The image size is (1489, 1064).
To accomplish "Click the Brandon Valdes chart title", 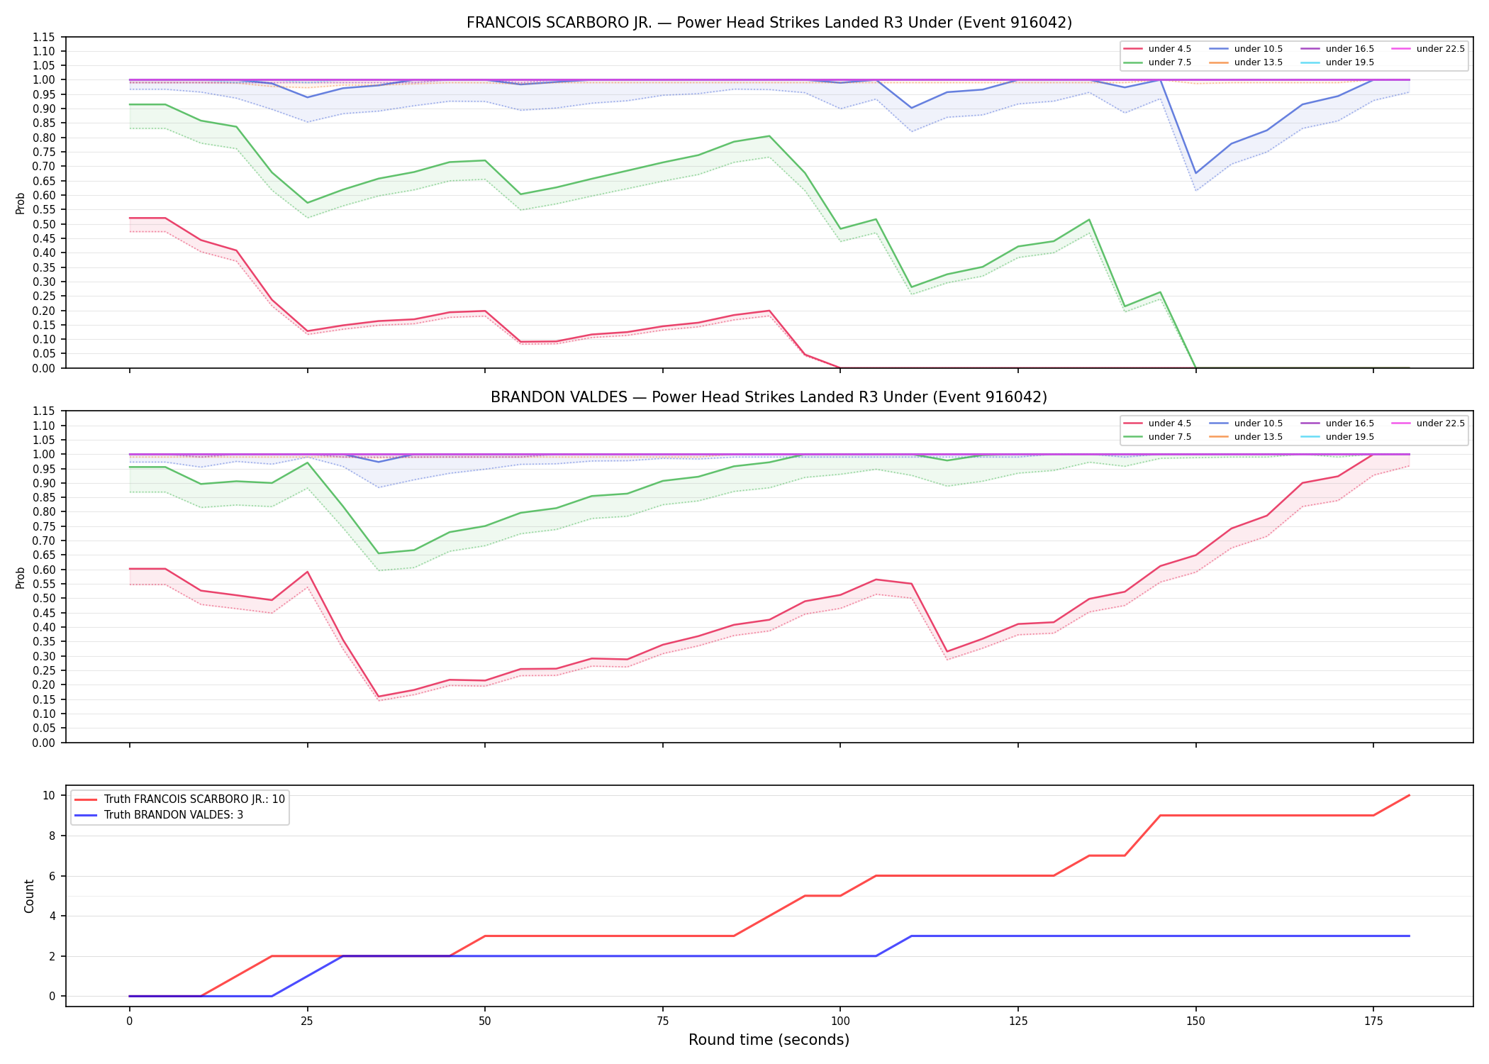I will 769,397.
